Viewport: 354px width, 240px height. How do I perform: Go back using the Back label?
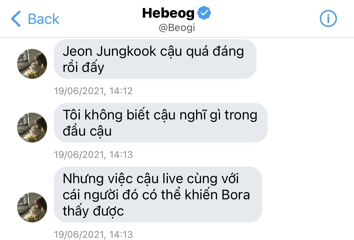pyautogui.click(x=44, y=19)
